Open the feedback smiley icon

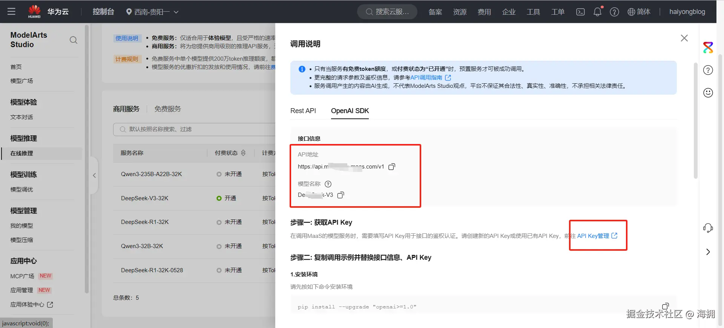coord(708,93)
